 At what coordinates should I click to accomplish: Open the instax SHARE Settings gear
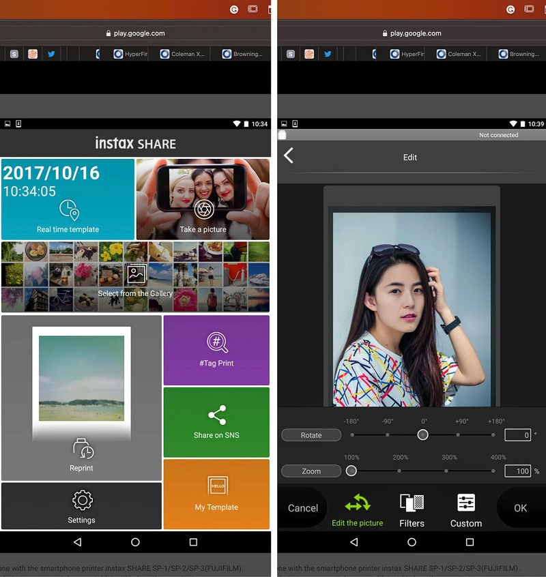point(81,500)
